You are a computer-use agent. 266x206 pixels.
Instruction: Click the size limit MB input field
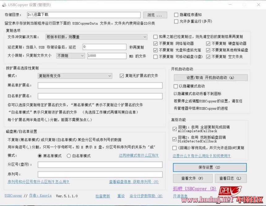click(x=107, y=56)
